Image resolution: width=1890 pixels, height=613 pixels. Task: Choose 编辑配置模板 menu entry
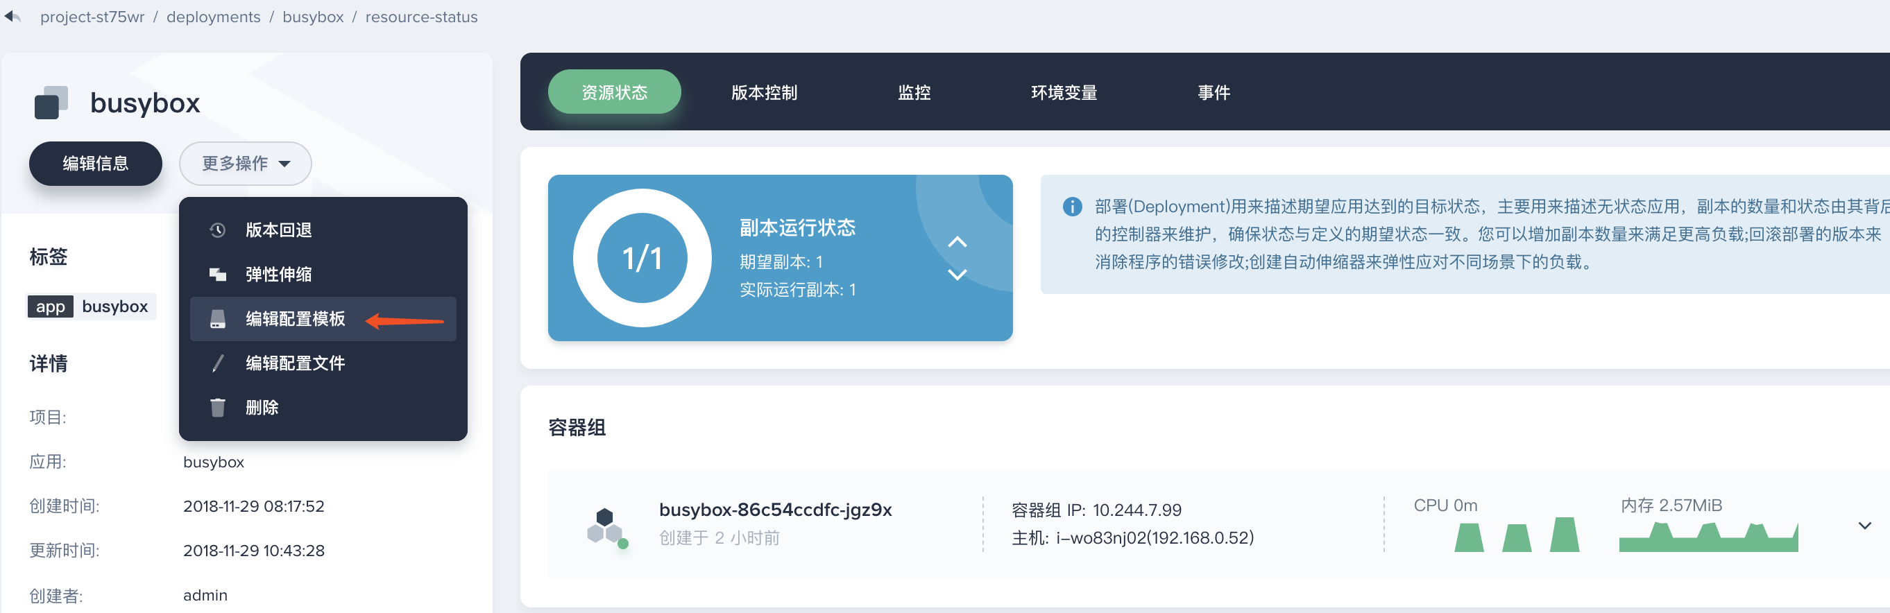[323, 319]
